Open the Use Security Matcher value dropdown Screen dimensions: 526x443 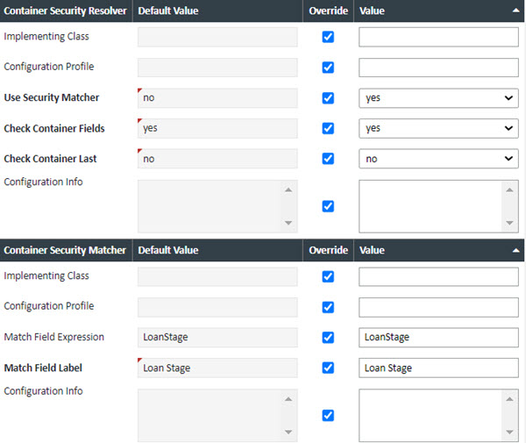pyautogui.click(x=438, y=98)
